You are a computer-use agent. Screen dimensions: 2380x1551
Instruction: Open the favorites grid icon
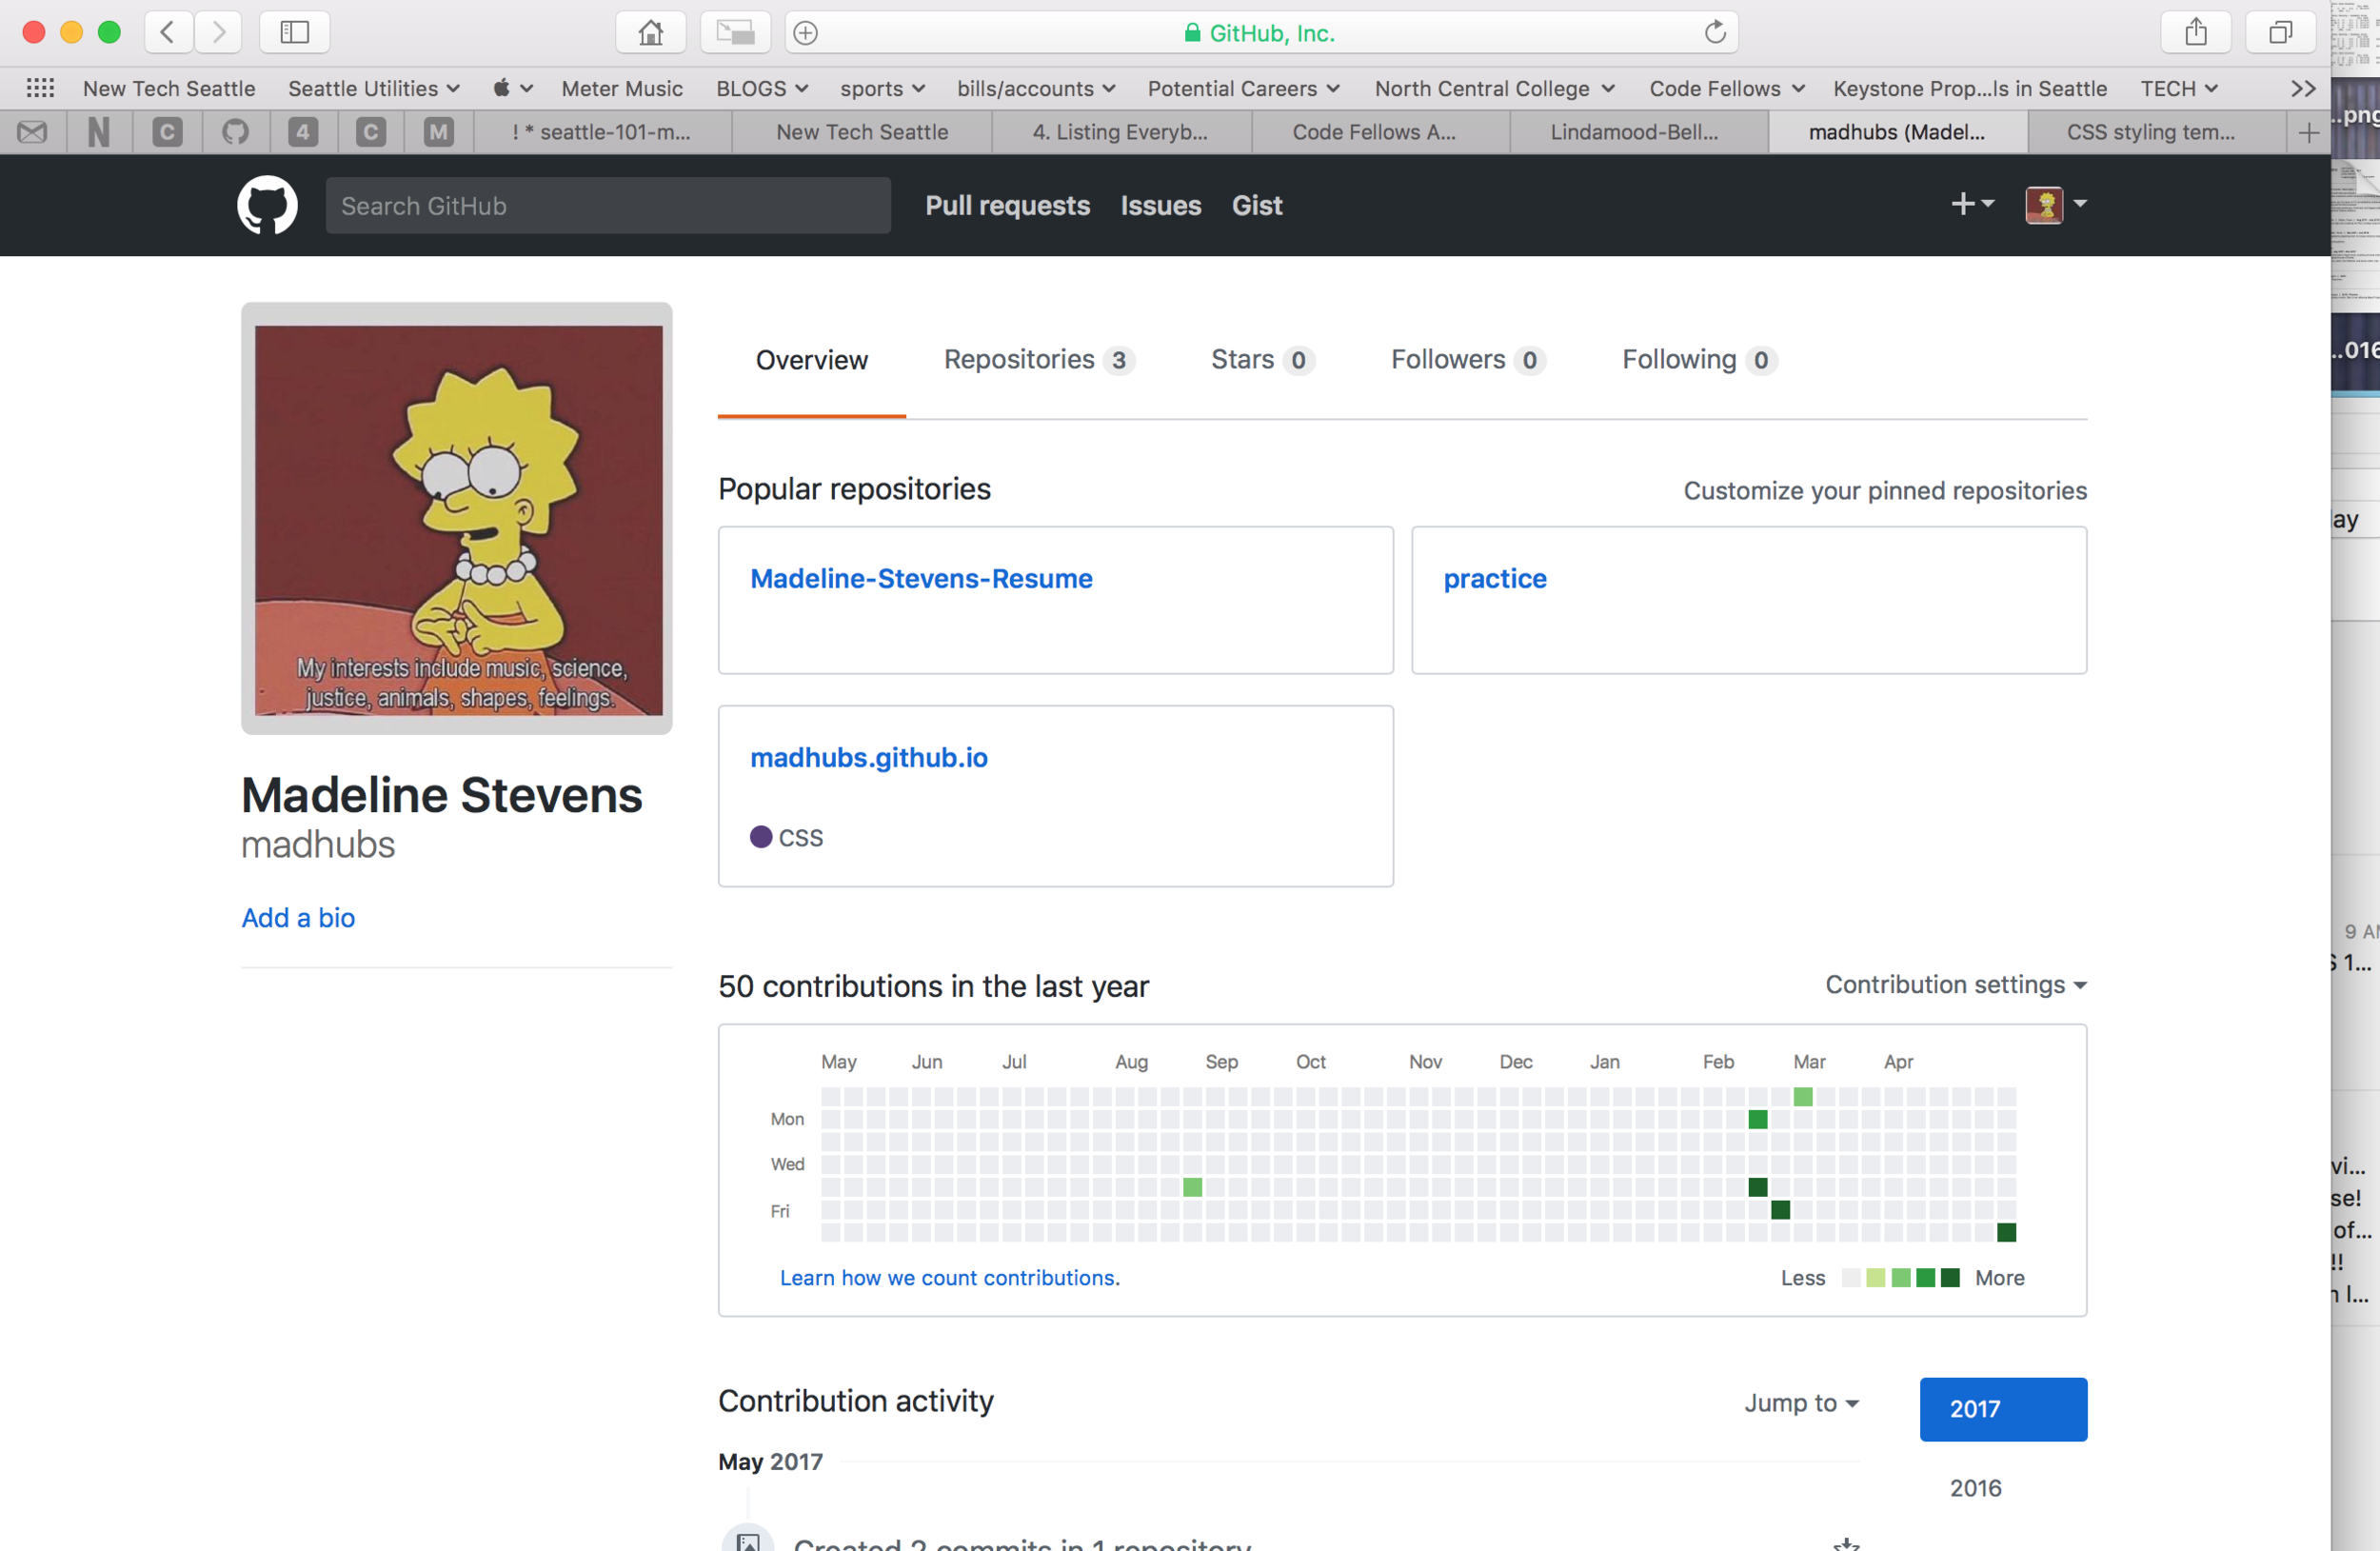click(x=40, y=88)
